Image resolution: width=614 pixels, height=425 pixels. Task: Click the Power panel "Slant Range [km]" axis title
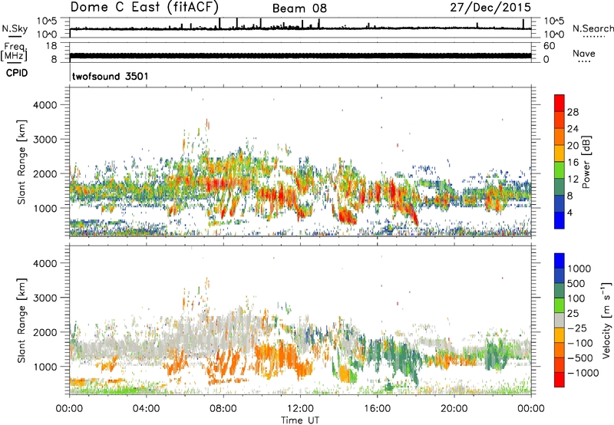(x=21, y=162)
